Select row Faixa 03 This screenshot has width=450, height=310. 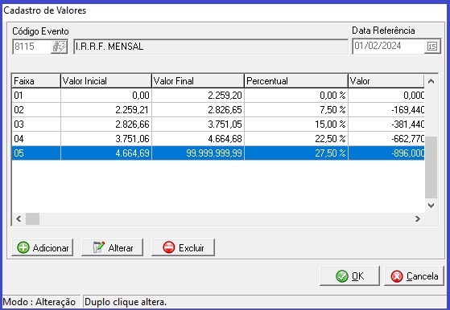pyautogui.click(x=218, y=124)
